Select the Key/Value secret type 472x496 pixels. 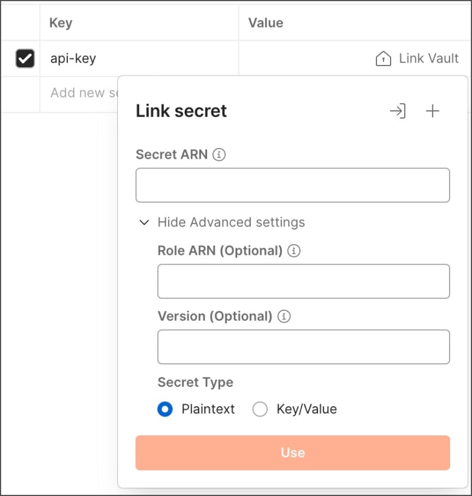pyautogui.click(x=260, y=409)
